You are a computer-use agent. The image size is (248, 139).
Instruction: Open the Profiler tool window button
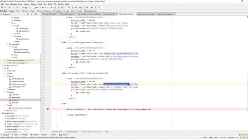(x=24, y=135)
